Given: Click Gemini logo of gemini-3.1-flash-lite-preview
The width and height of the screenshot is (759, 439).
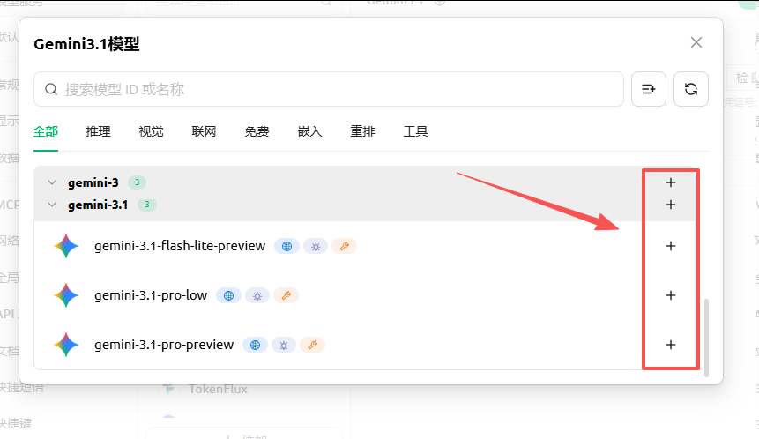Looking at the screenshot, I should (x=66, y=246).
